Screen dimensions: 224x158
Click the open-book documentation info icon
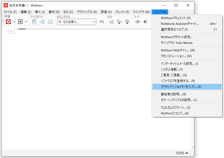click(x=50, y=22)
